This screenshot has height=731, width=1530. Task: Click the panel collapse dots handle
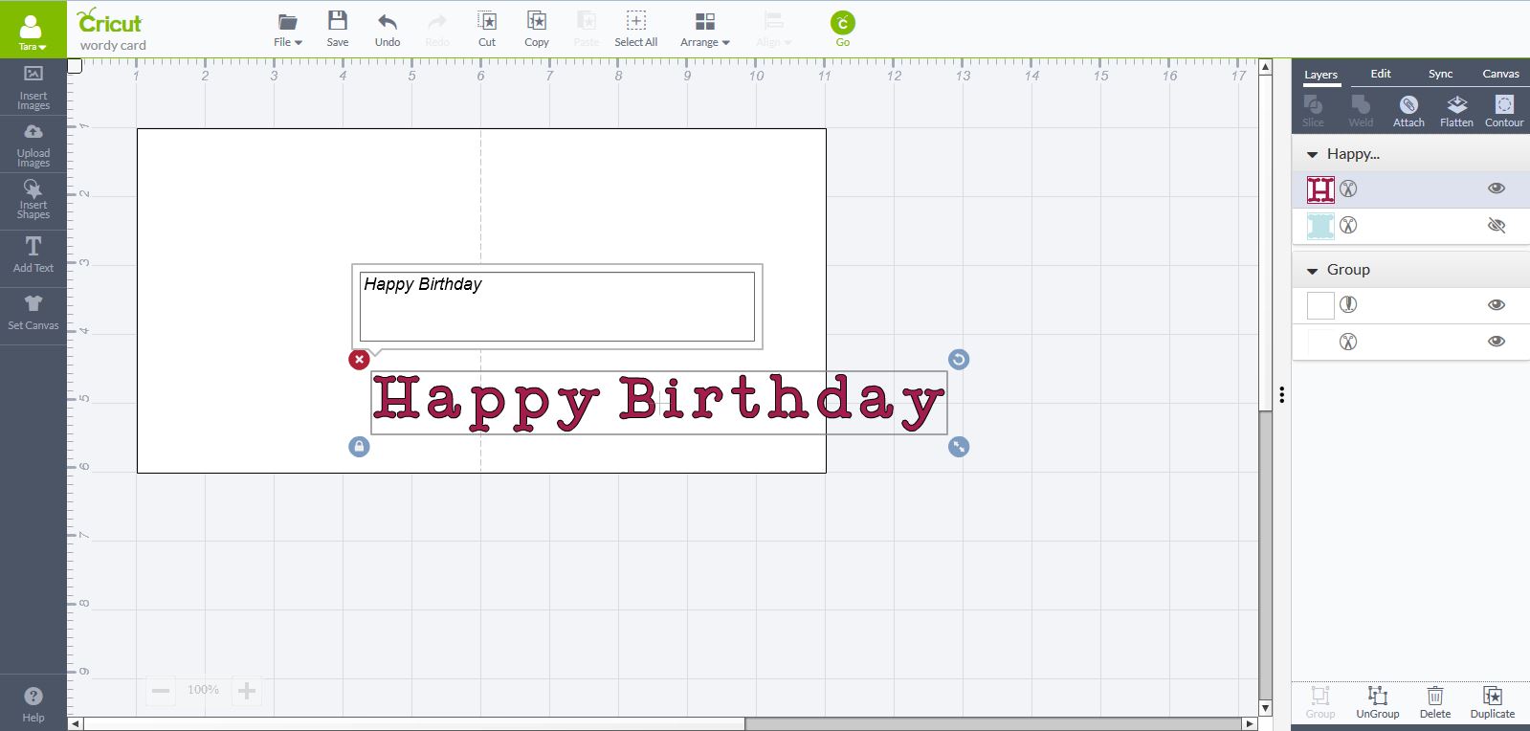point(1282,394)
